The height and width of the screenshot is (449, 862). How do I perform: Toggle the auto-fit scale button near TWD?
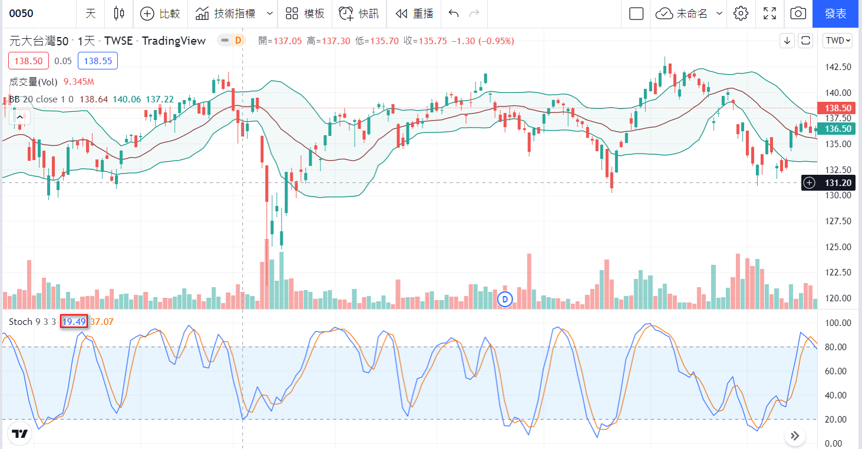click(x=805, y=41)
